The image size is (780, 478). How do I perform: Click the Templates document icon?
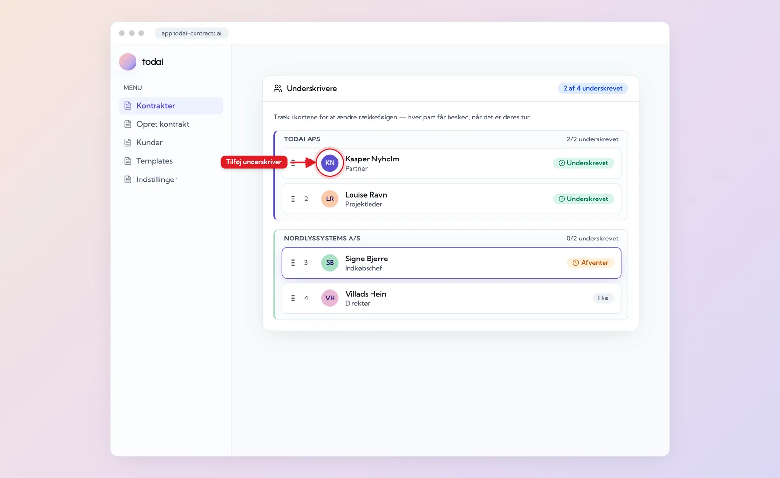click(x=128, y=161)
